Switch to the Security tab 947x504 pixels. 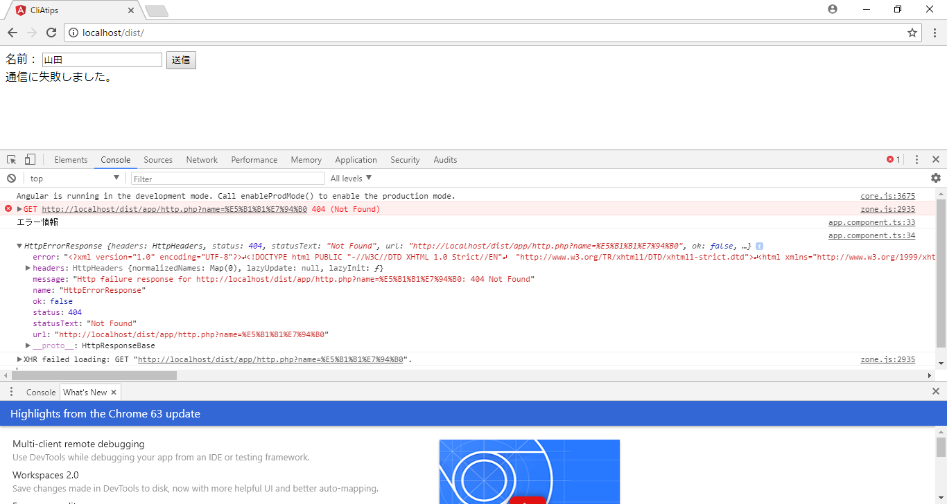[x=405, y=159]
